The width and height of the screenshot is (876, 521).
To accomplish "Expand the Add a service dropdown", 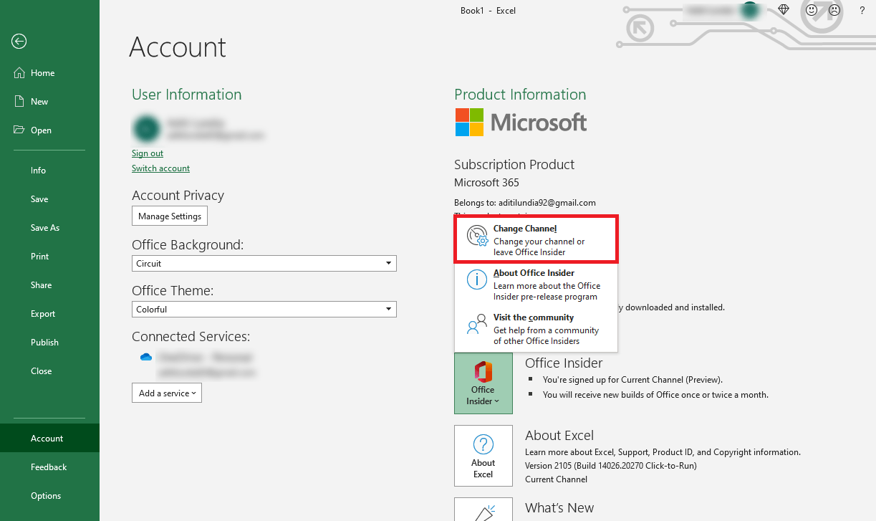I will (166, 393).
